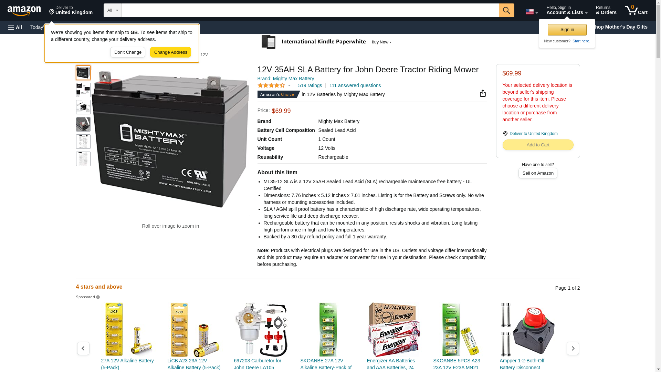Screen dimensions: 661x372
Task: Click the search magnifier Go button
Action: [506, 10]
